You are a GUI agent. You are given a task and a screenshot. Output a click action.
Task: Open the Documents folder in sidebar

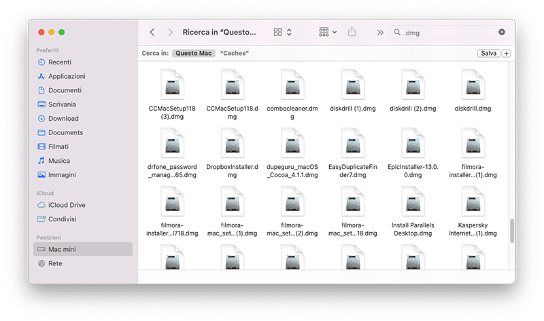coord(82,132)
